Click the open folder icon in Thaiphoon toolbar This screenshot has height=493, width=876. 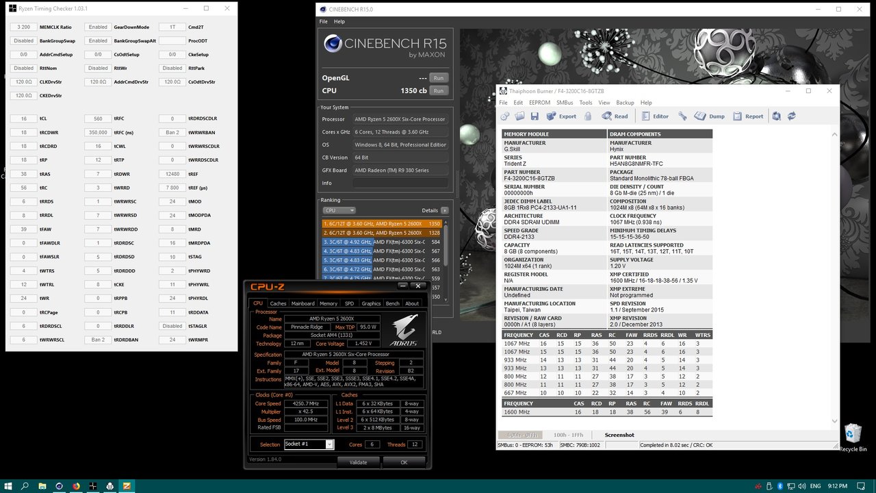click(x=519, y=116)
